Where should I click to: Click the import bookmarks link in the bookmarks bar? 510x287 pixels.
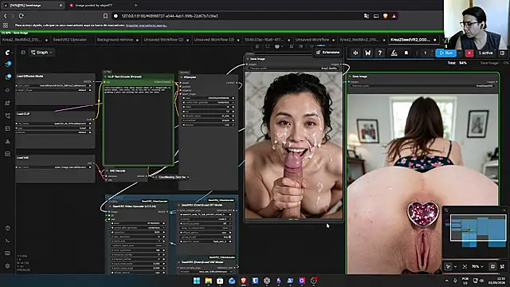[x=147, y=26]
